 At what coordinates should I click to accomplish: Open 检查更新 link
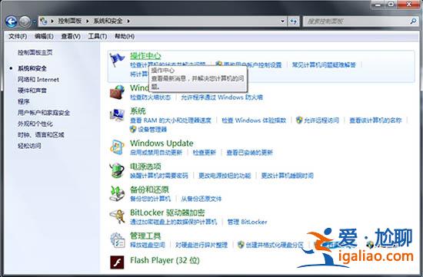coord(205,153)
